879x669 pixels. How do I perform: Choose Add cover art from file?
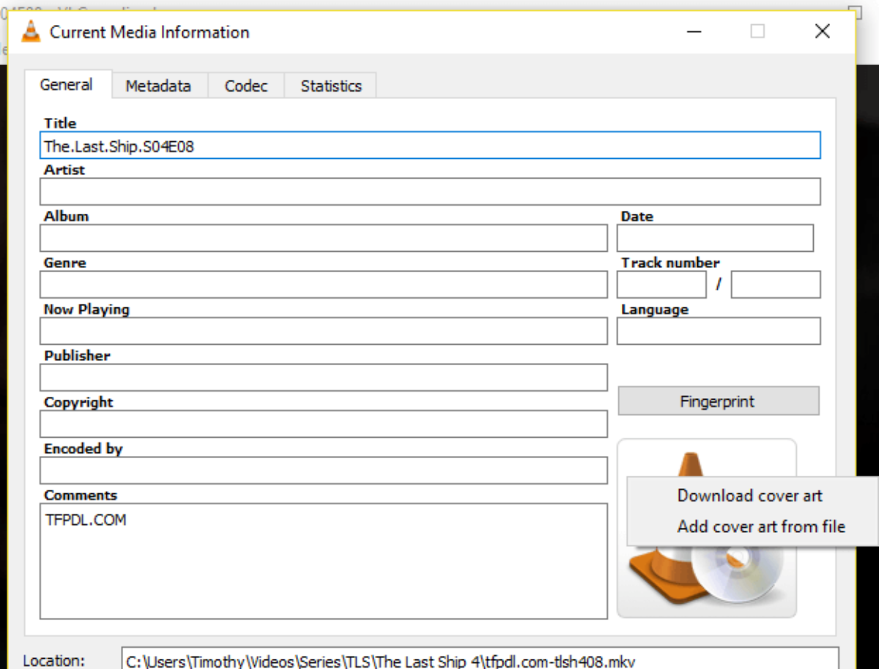tap(761, 526)
